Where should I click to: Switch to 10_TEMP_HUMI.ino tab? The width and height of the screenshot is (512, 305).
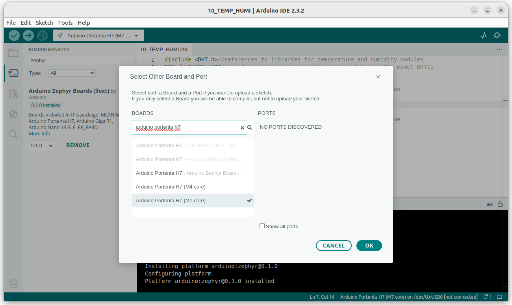164,50
